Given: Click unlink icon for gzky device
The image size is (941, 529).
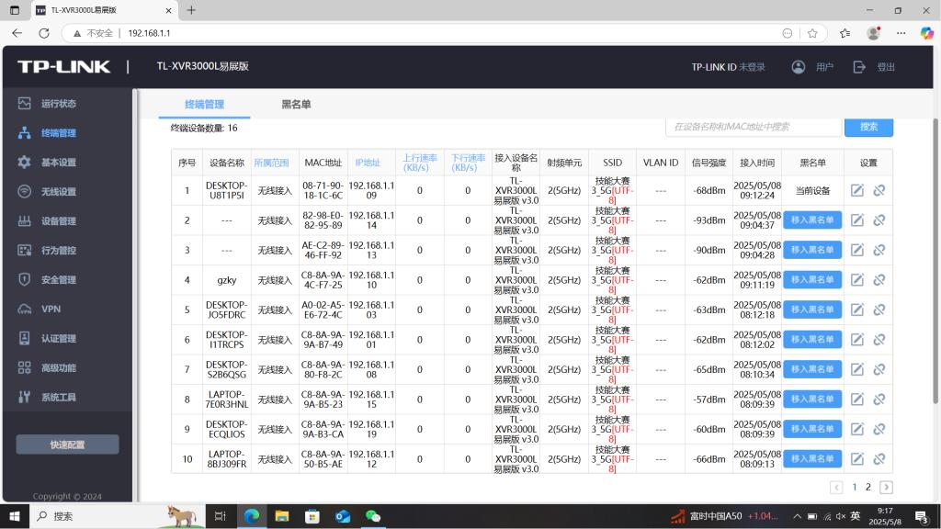Looking at the screenshot, I should tap(879, 279).
